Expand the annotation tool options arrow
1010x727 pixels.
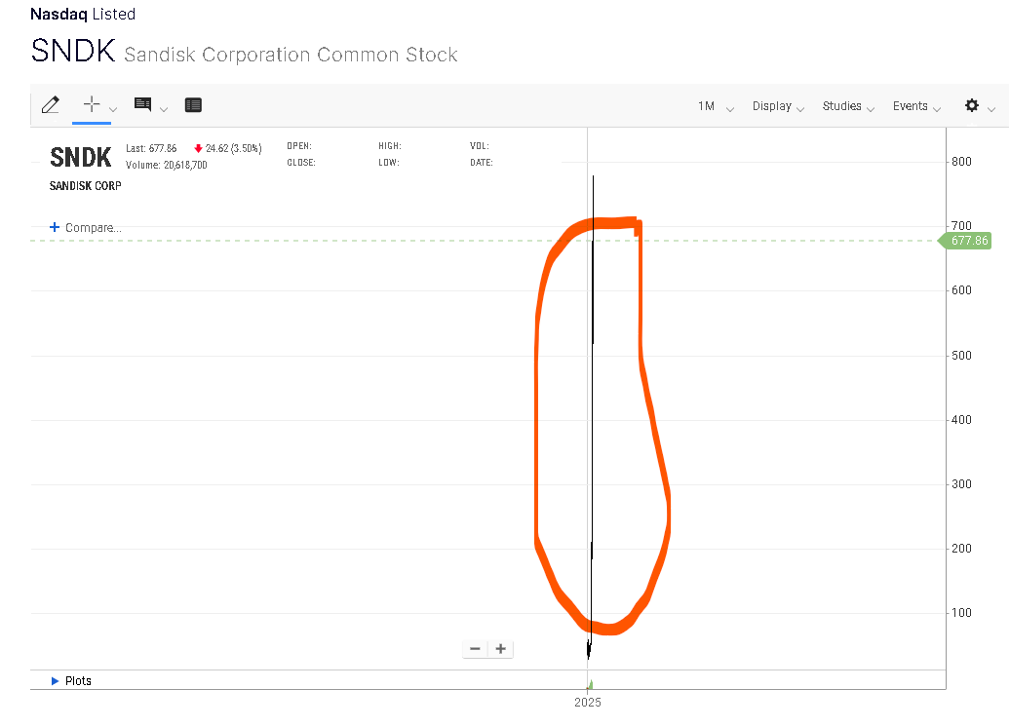click(x=164, y=109)
